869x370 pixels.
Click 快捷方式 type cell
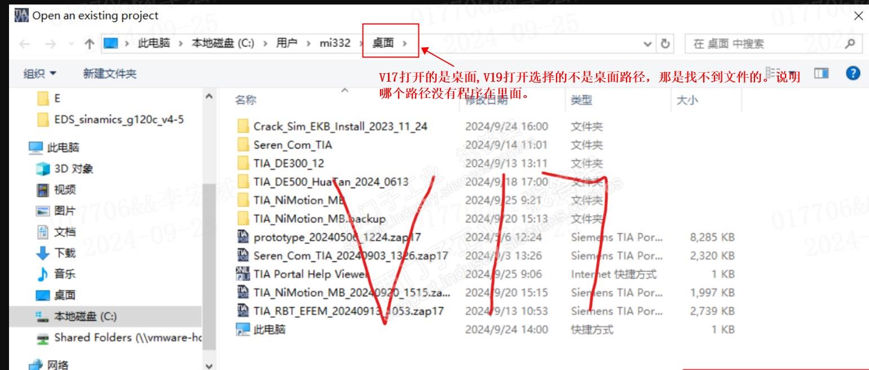(x=592, y=329)
